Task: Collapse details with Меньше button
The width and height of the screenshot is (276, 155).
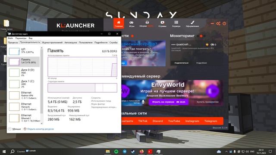Action: click(15, 129)
